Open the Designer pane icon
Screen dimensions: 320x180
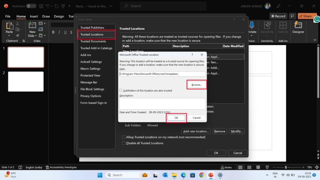298,26
